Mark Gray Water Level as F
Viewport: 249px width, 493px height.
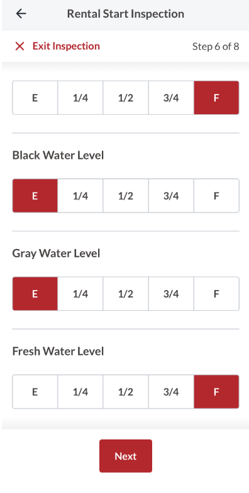pyautogui.click(x=216, y=294)
